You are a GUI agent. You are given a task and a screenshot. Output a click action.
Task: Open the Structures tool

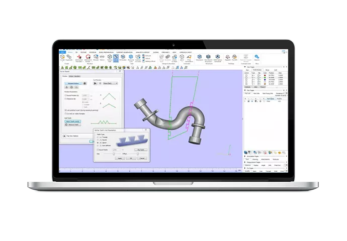(x=199, y=57)
